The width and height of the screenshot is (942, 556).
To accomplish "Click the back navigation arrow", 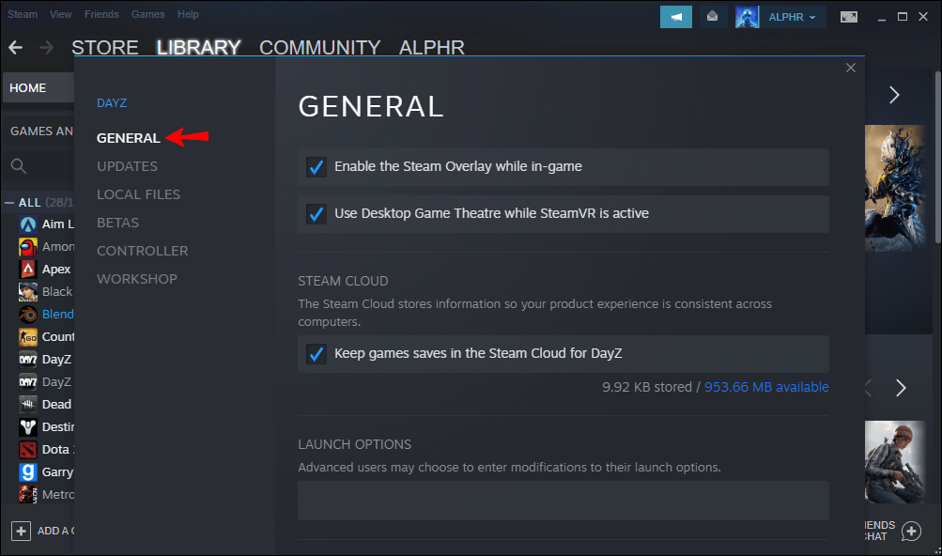I will click(15, 48).
